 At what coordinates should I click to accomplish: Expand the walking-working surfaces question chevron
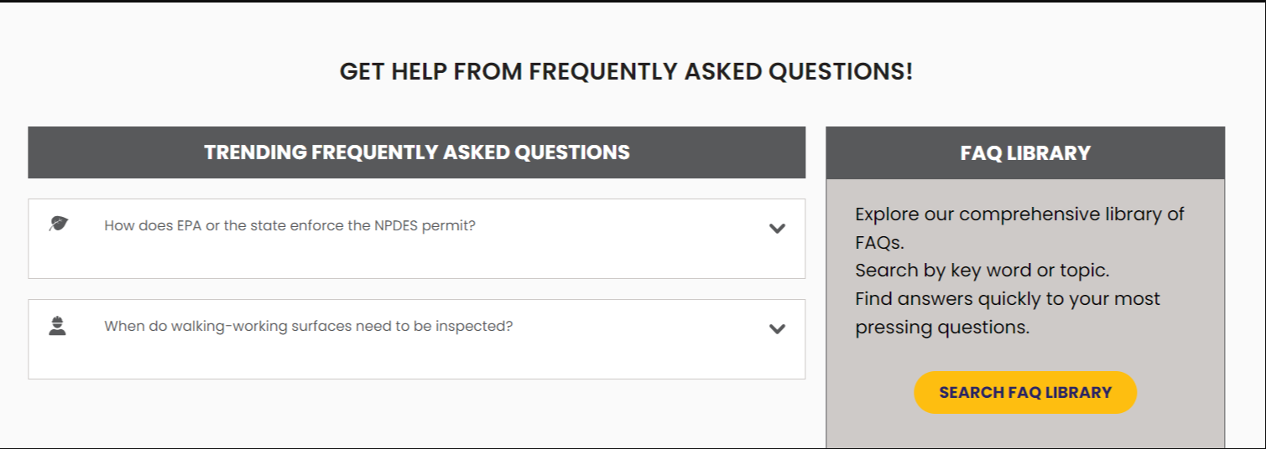(777, 328)
